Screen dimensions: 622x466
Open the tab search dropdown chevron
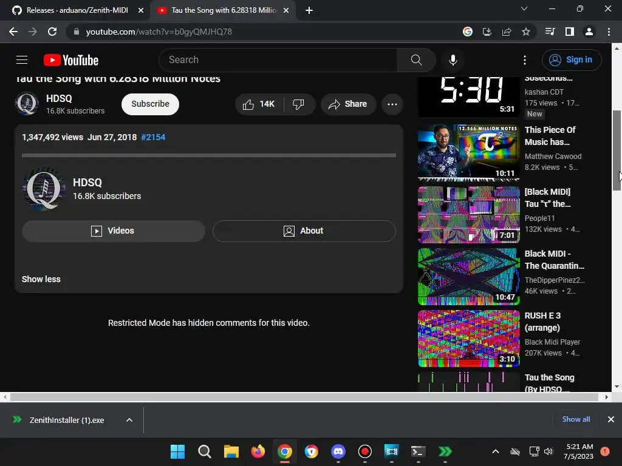[524, 8]
